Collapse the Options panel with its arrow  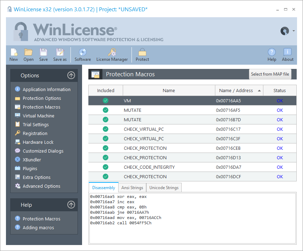coord(71,75)
